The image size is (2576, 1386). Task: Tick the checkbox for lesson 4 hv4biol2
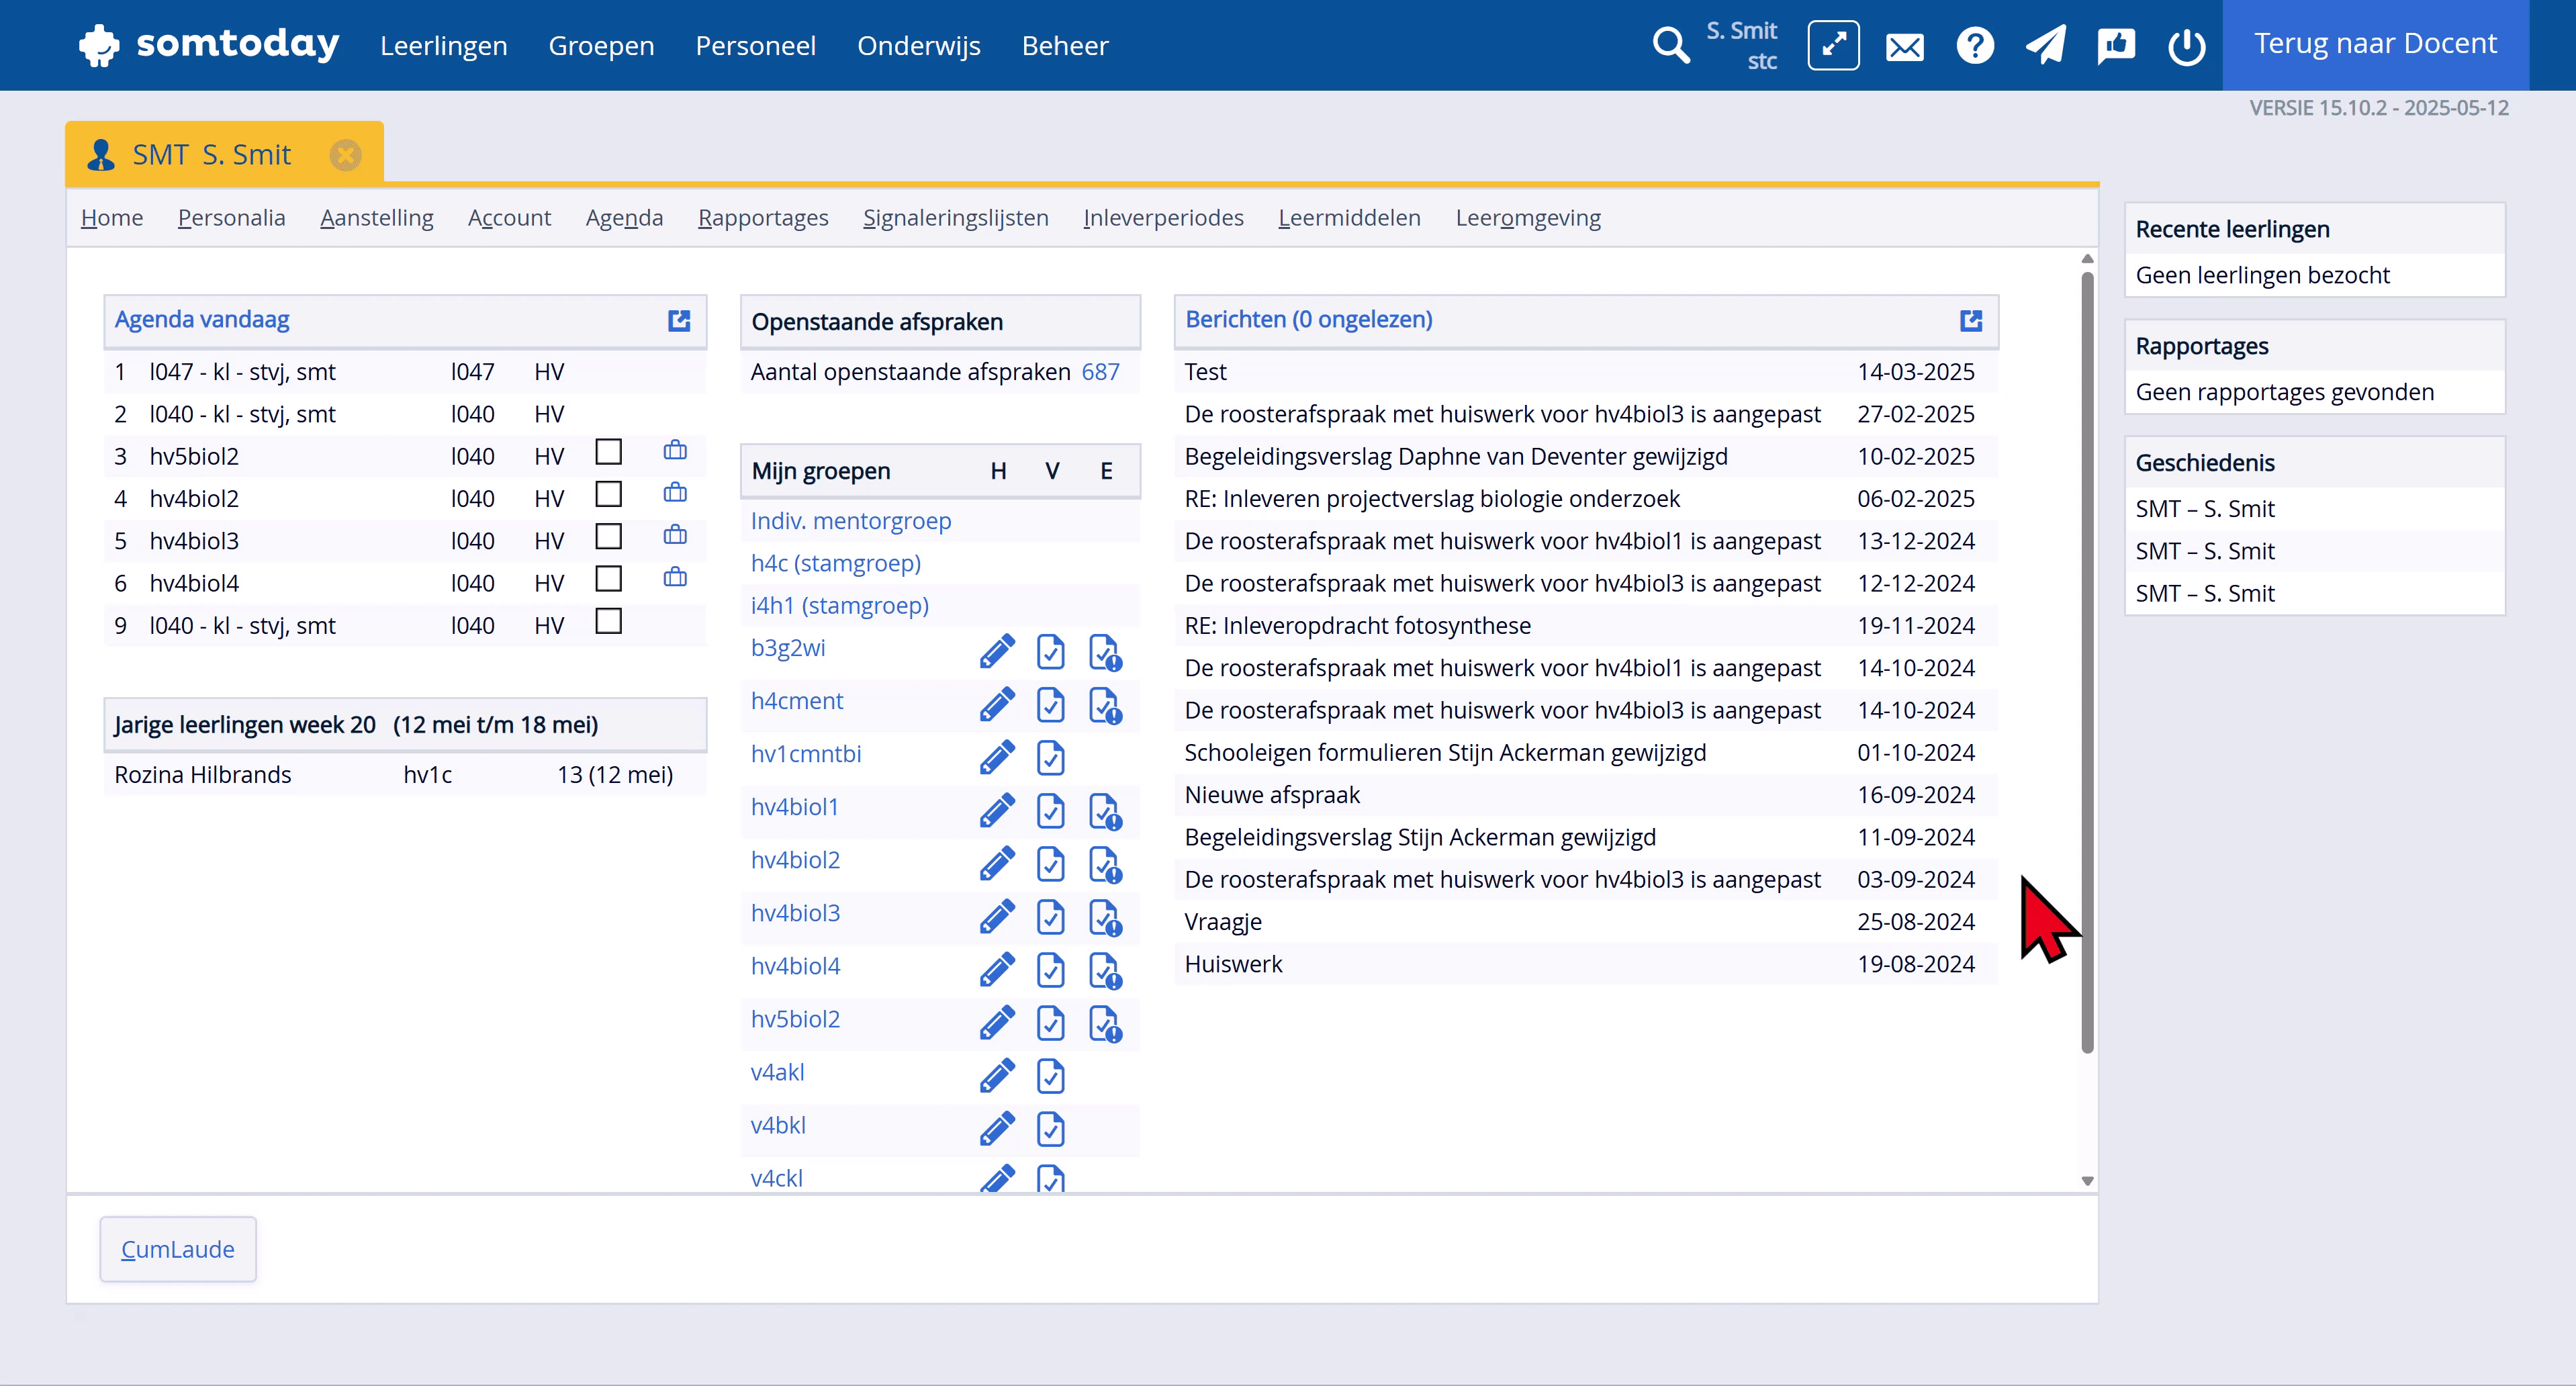pos(608,494)
